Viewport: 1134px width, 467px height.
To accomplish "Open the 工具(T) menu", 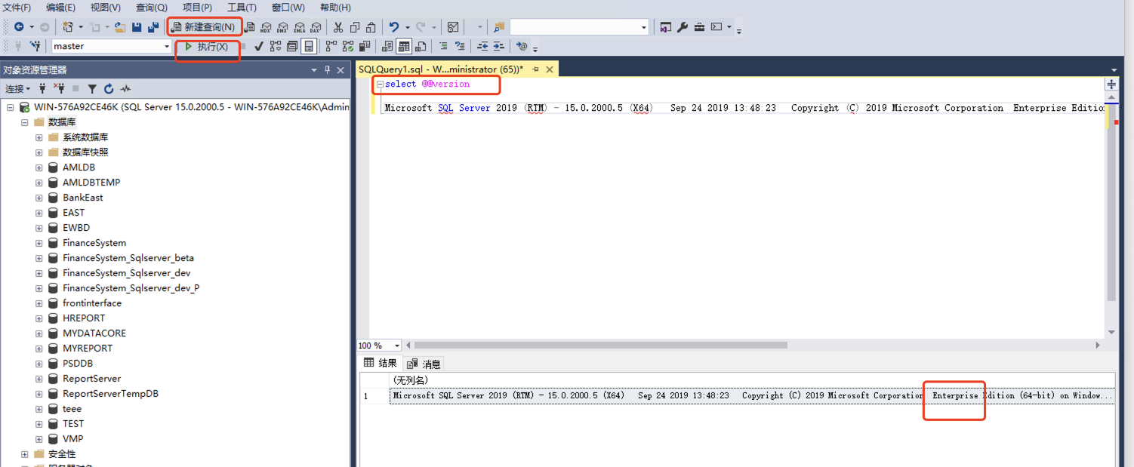I will tap(242, 8).
